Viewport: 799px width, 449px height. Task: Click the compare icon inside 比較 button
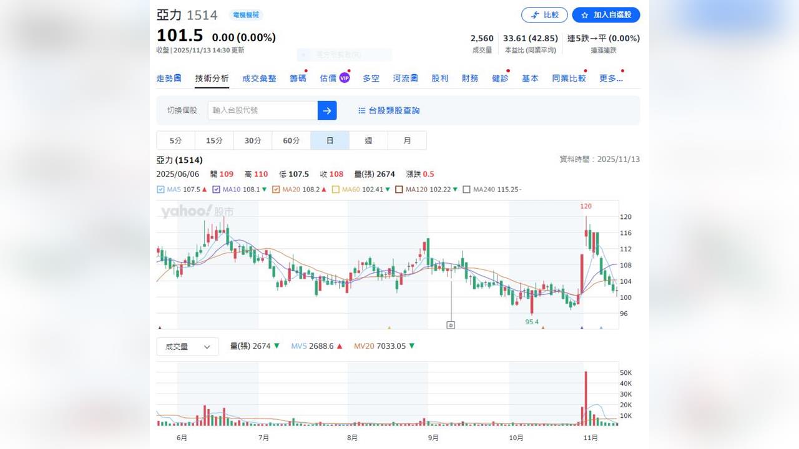tap(535, 15)
